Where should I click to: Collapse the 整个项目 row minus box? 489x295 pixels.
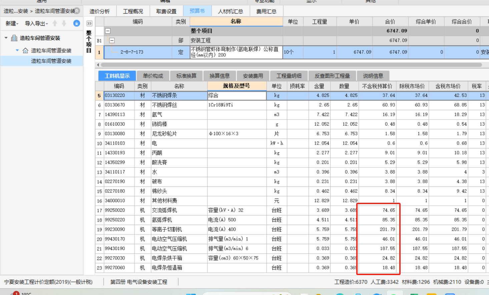pos(108,31)
